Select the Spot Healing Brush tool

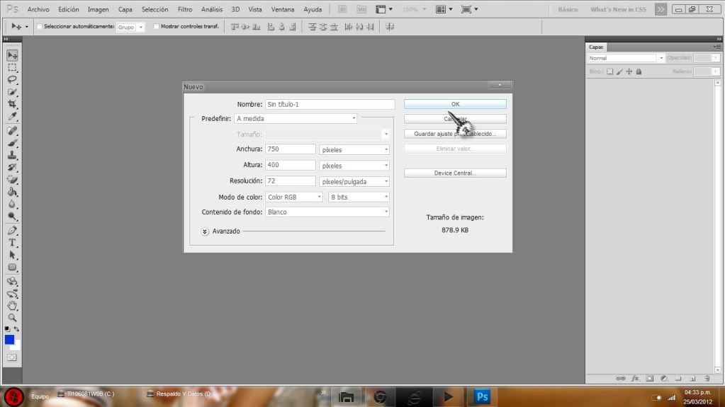[x=12, y=131]
